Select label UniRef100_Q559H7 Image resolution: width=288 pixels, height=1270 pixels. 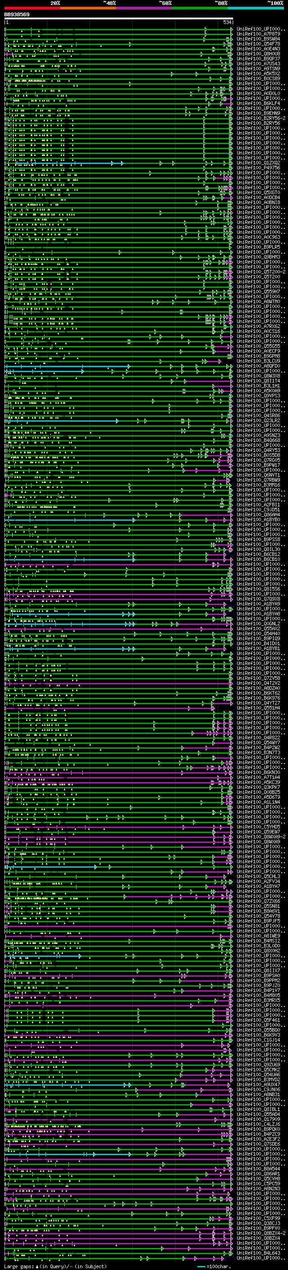point(258,291)
